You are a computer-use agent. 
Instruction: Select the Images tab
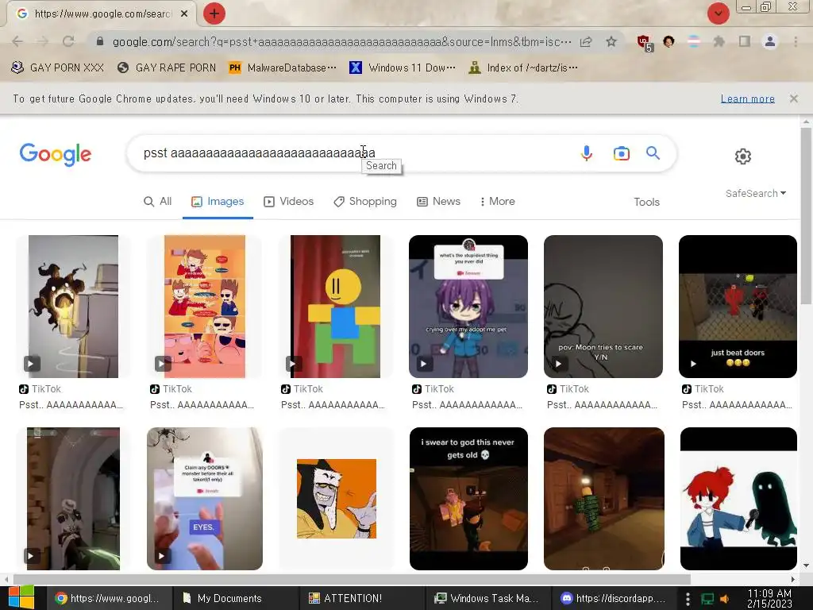pos(218,201)
